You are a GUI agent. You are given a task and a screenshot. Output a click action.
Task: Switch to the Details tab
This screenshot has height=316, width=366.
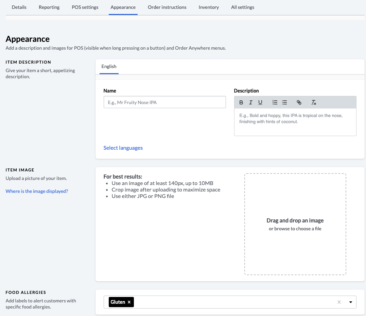tap(19, 7)
